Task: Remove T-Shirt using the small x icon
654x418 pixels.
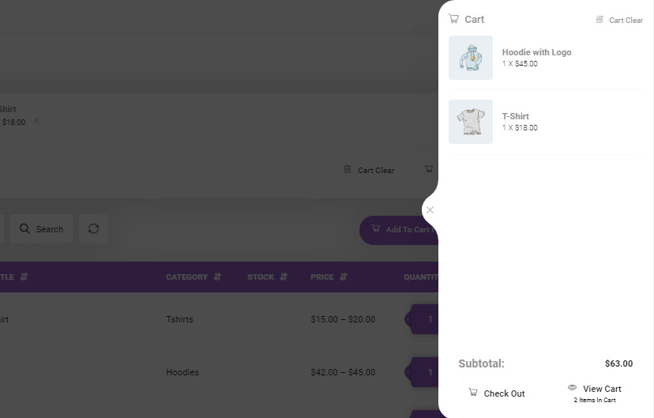Action: (x=36, y=121)
